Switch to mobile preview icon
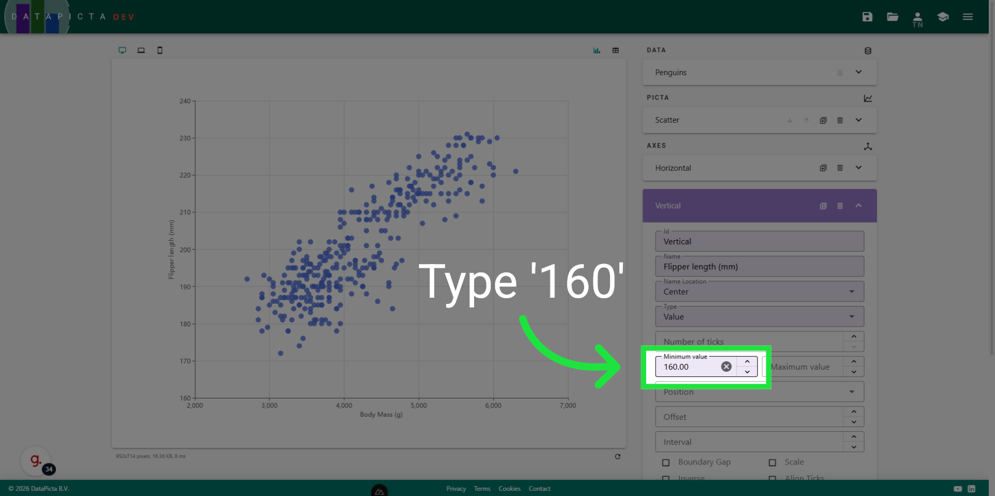995x496 pixels. (160, 50)
